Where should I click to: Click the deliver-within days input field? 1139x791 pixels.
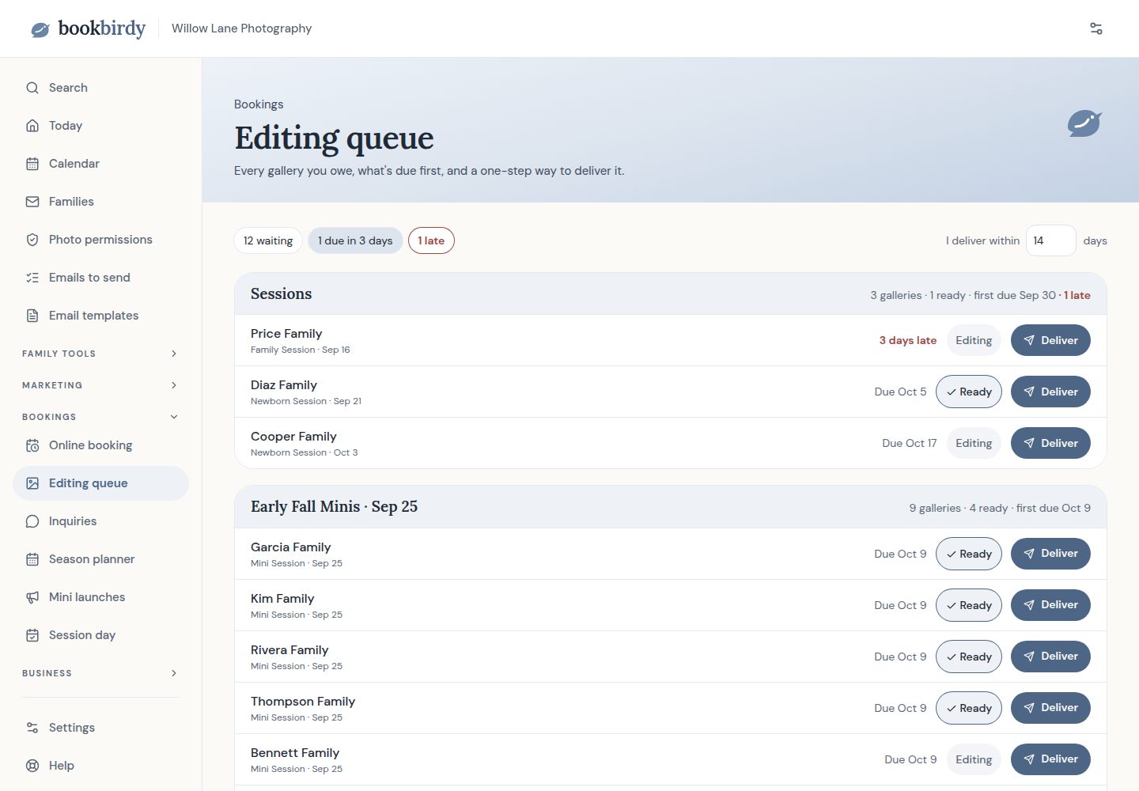pyautogui.click(x=1050, y=240)
